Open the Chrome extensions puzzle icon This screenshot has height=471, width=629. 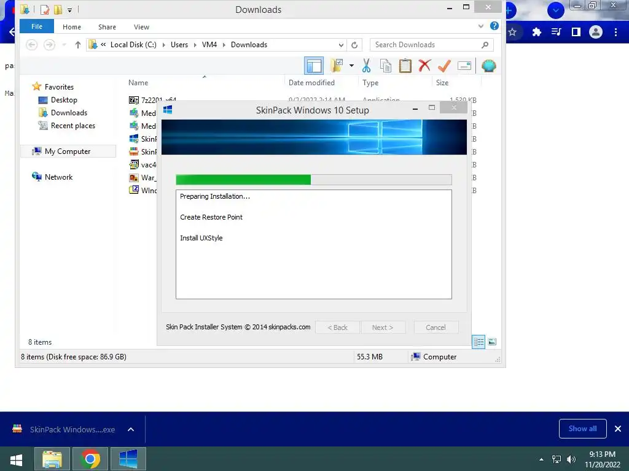coord(537,32)
